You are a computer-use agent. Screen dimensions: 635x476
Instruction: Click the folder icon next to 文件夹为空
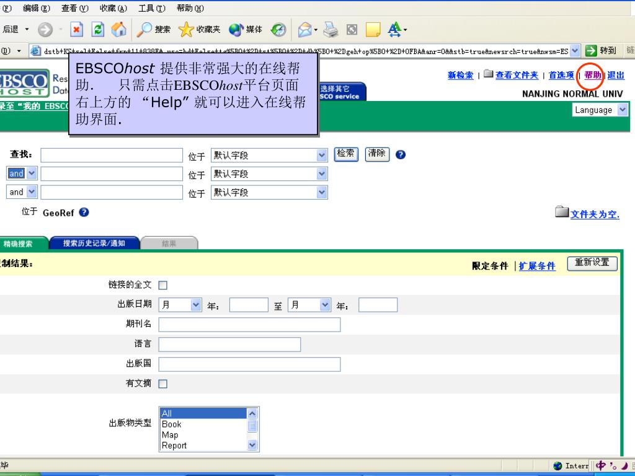click(x=562, y=211)
